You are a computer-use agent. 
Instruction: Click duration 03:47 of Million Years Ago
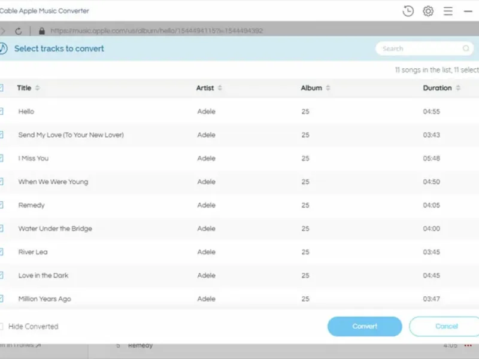click(x=431, y=299)
